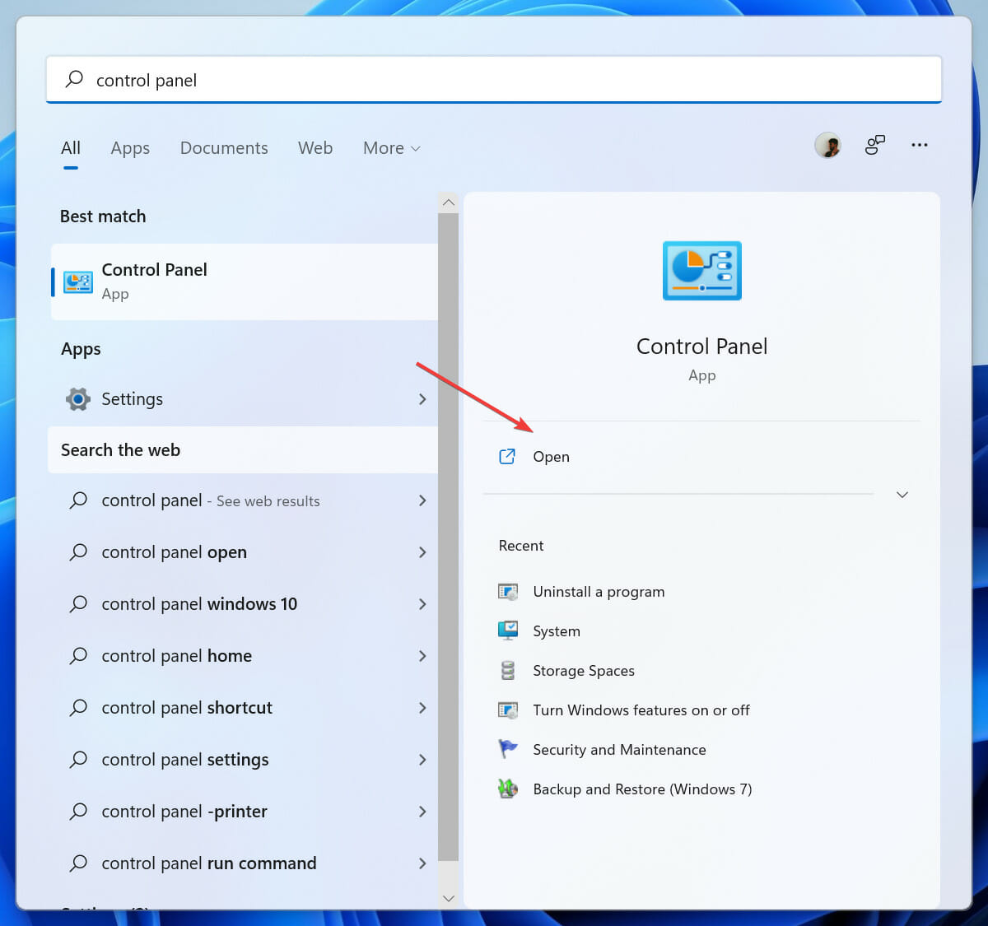Open 'Turn Windows features on or off'
Screen dimensions: 988x926
[x=641, y=710]
